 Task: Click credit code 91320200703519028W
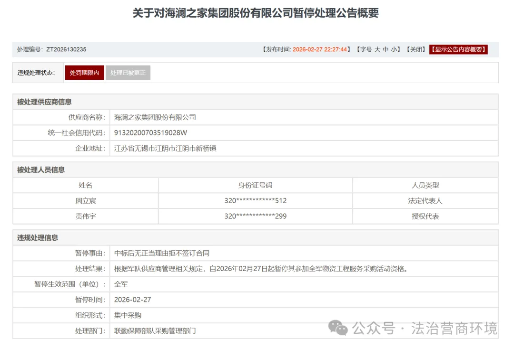click(x=150, y=133)
